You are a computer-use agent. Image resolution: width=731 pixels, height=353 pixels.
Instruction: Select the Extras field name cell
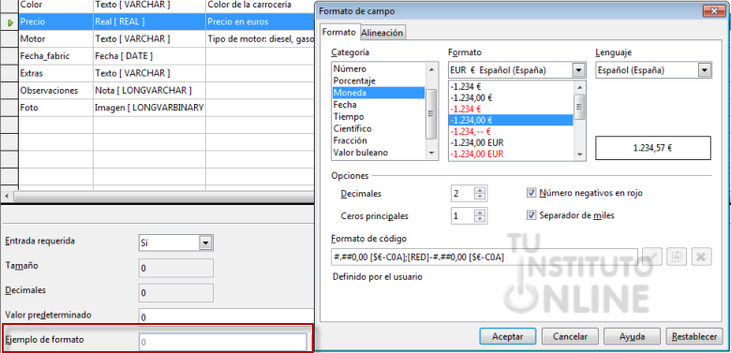[55, 73]
